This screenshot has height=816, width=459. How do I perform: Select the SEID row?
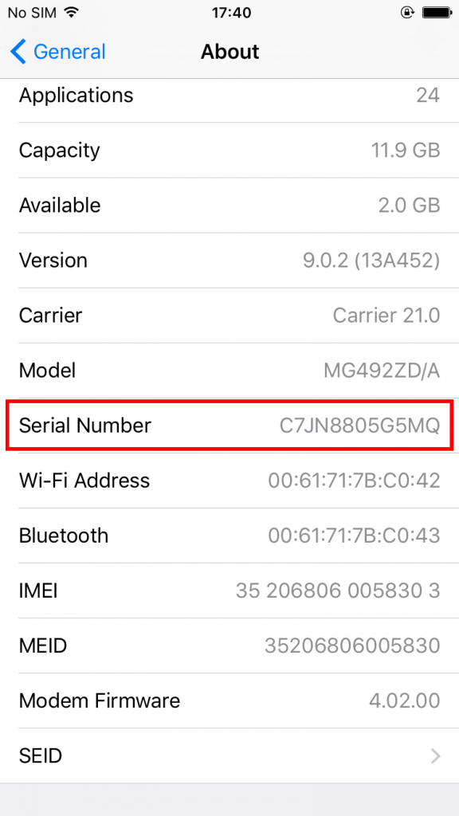pyautogui.click(x=229, y=755)
